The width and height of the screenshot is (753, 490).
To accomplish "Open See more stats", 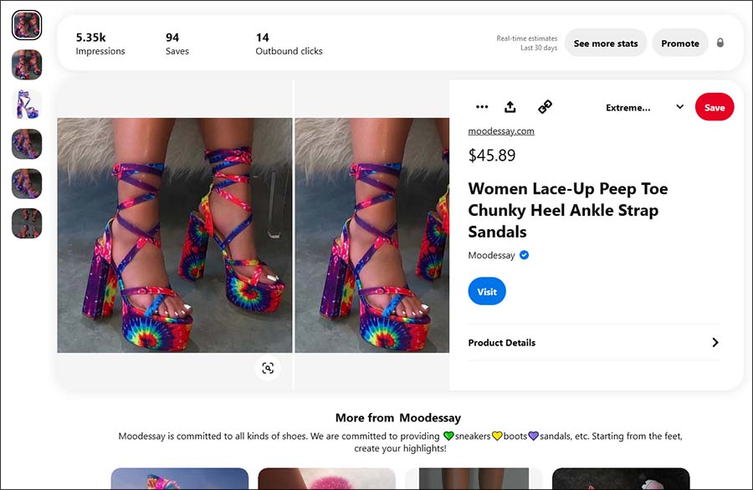I will pyautogui.click(x=606, y=43).
